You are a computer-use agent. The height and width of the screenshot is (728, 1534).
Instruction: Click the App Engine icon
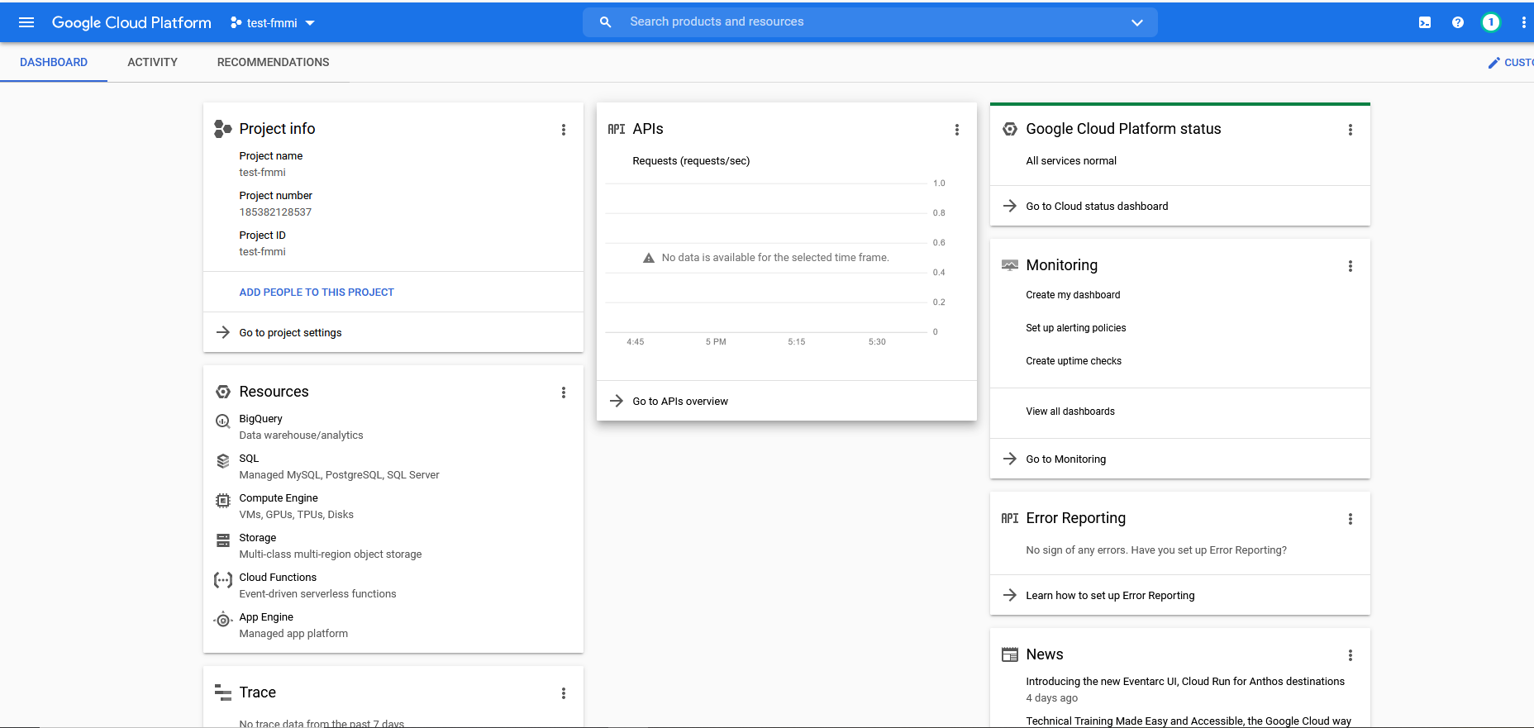coord(223,620)
